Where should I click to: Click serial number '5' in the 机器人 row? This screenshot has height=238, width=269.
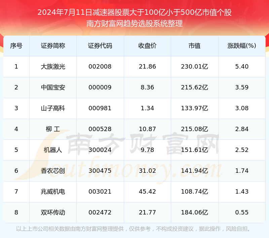16,150
